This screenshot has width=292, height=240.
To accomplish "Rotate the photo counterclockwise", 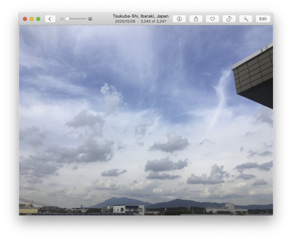I will click(x=229, y=19).
